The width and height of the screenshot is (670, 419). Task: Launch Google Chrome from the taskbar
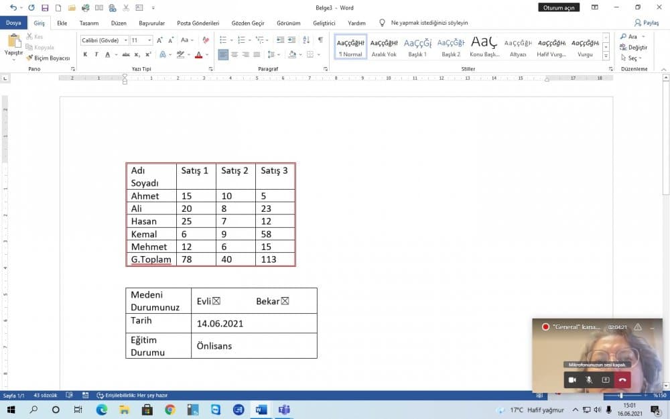(170, 410)
